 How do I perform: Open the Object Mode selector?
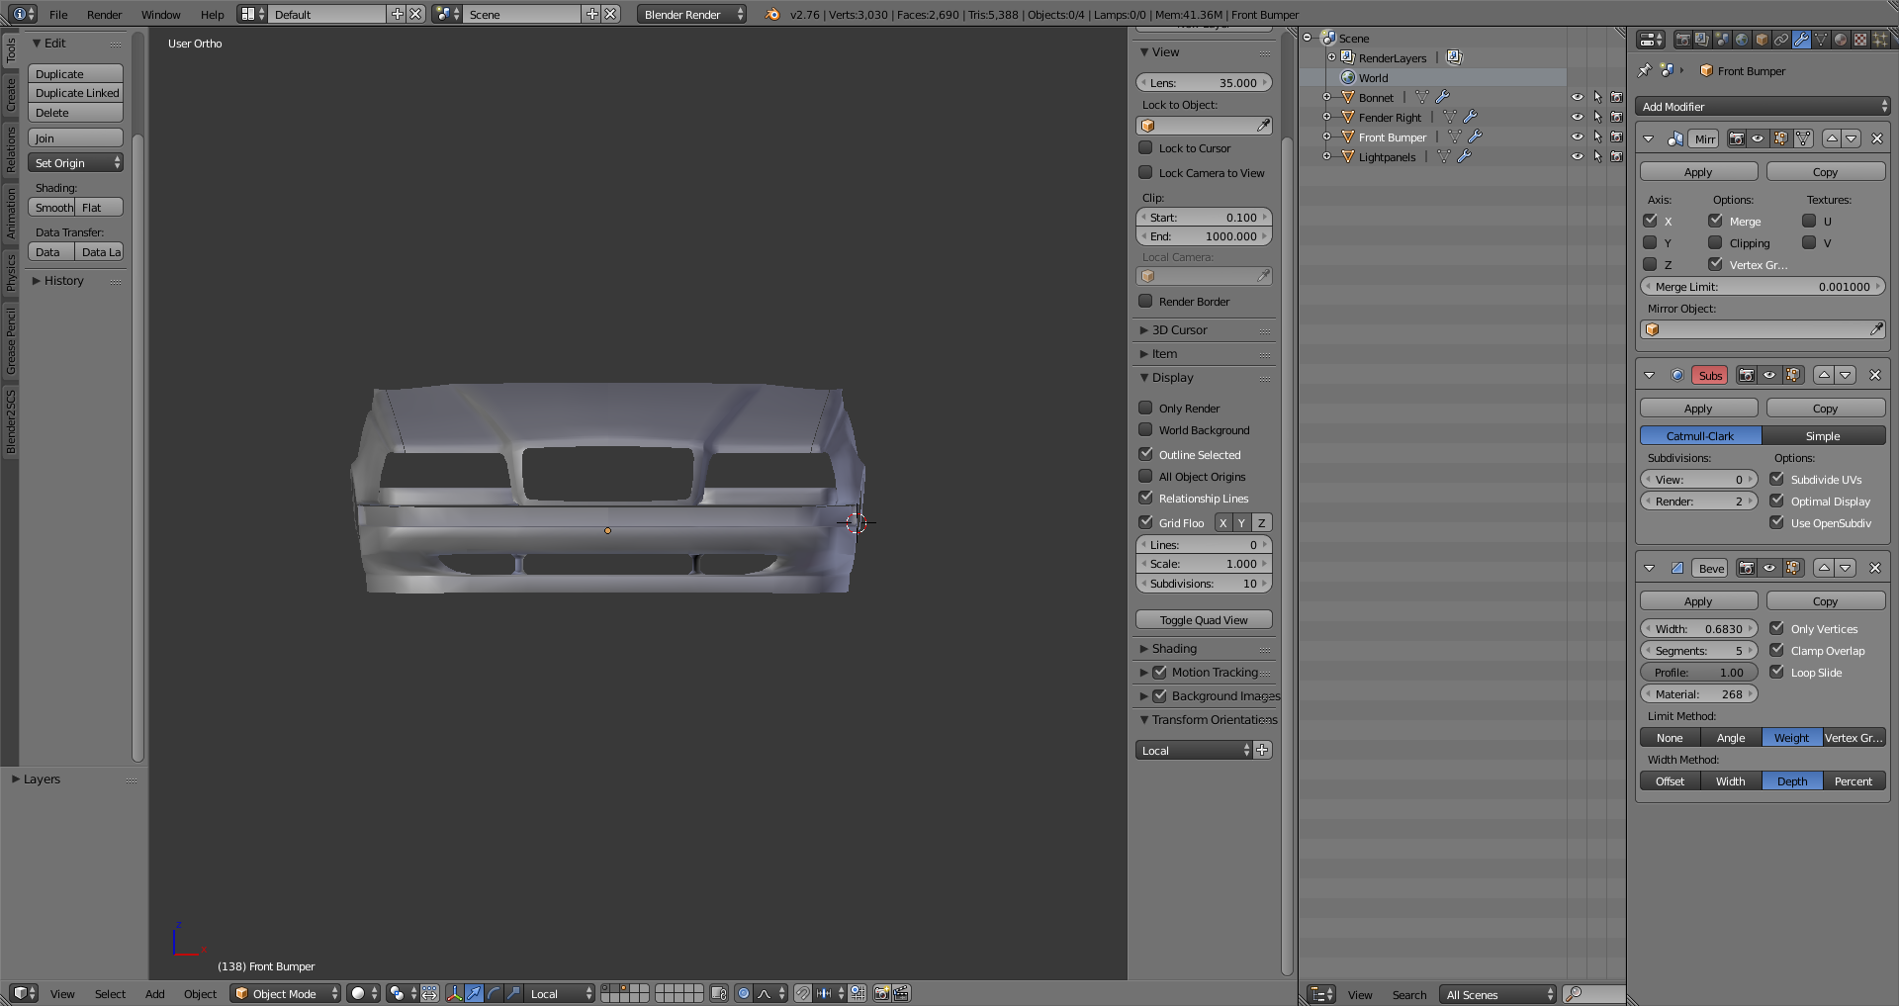286,994
